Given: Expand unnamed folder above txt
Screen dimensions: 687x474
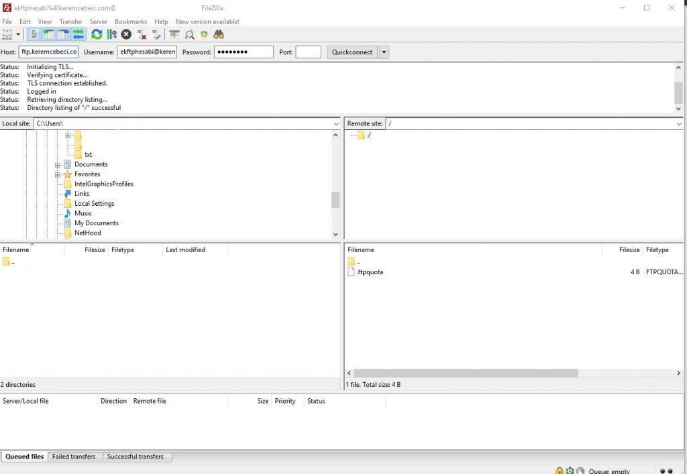Looking at the screenshot, I should point(68,135).
